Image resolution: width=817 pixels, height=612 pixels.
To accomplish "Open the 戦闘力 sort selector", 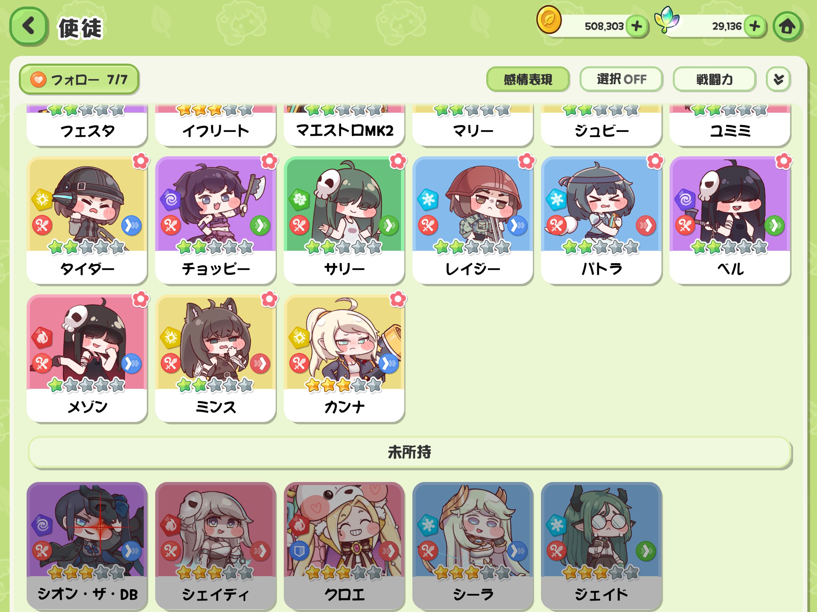I will (x=714, y=79).
